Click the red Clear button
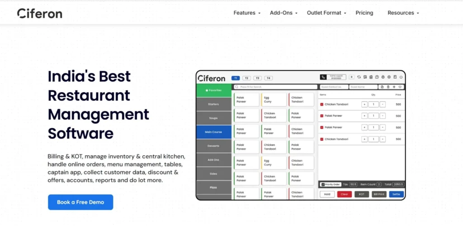Viewport: 463px width, 227px height. coord(344,194)
